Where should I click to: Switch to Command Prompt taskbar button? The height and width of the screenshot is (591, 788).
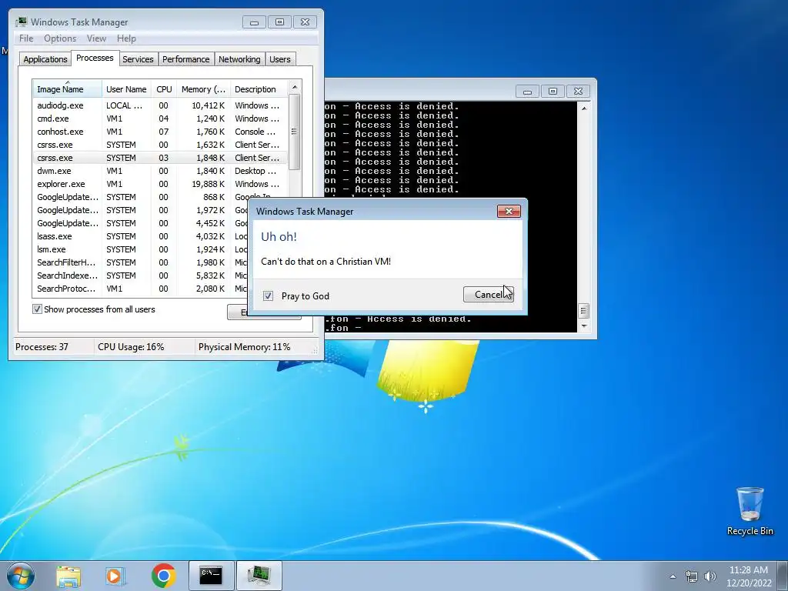coord(211,576)
